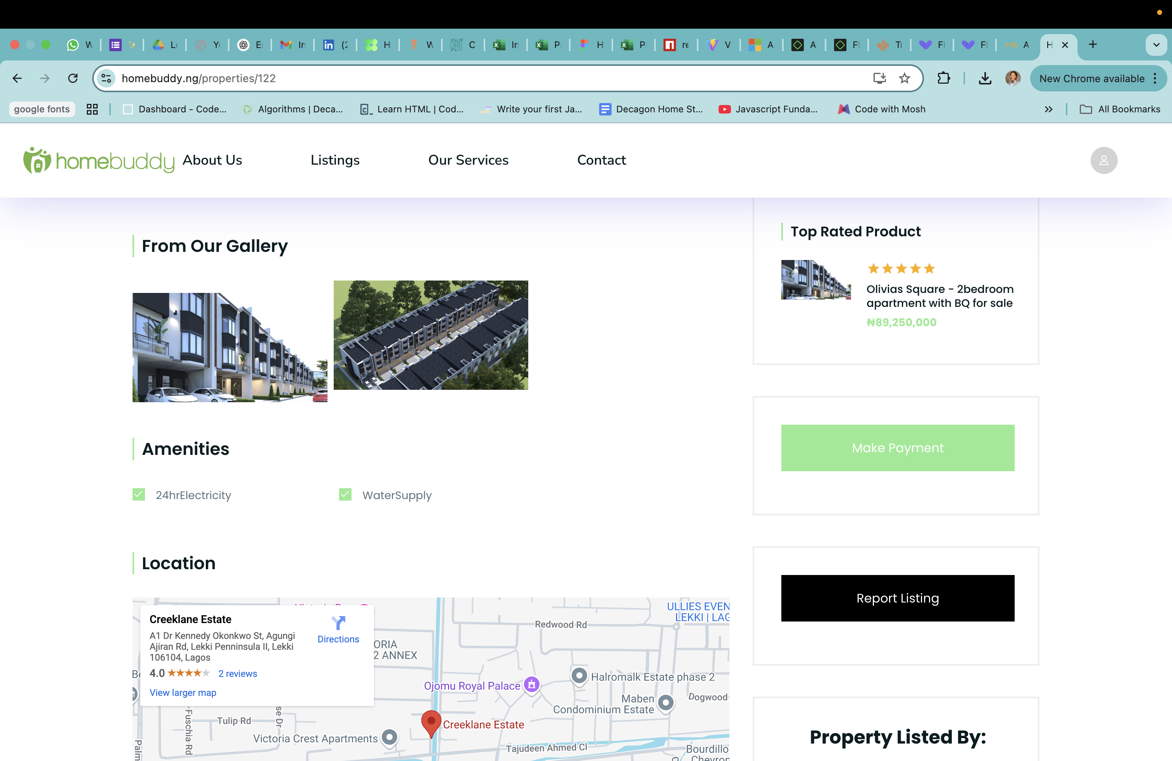
Task: Reload the page
Action: (x=73, y=78)
